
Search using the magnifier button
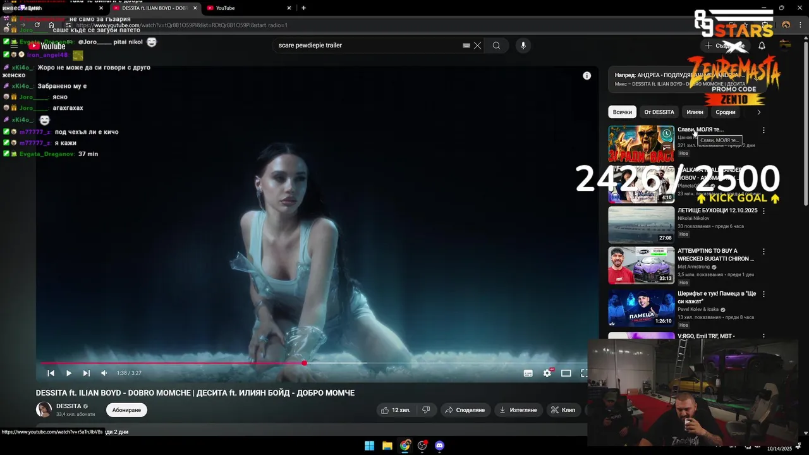[496, 45]
